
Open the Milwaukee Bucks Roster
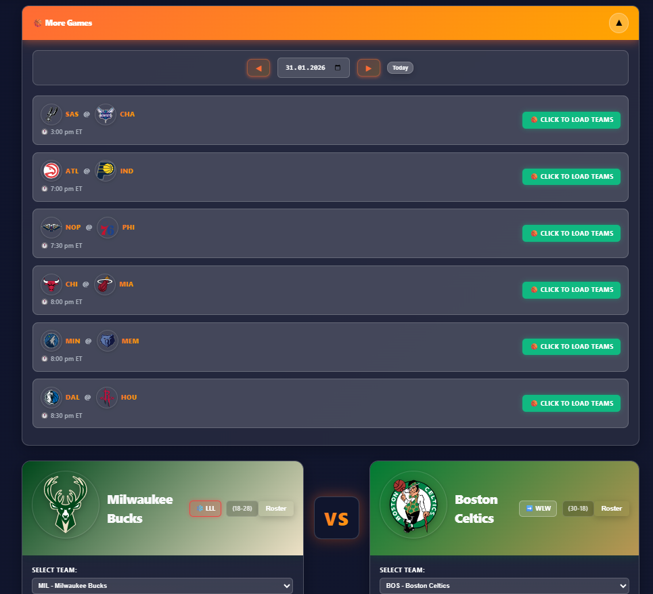[276, 509]
